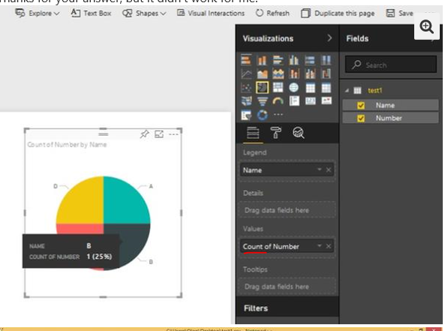448x331 pixels.
Task: Select the KPI visualization
Action: (x=326, y=101)
